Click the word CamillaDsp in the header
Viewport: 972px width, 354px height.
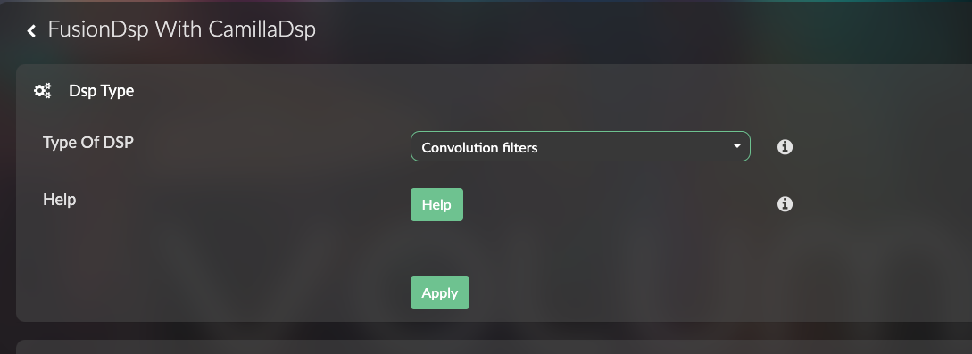coord(262,29)
